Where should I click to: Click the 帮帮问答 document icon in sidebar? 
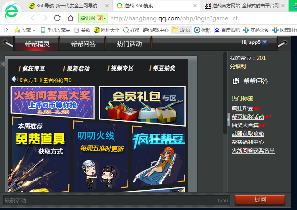(x=236, y=81)
